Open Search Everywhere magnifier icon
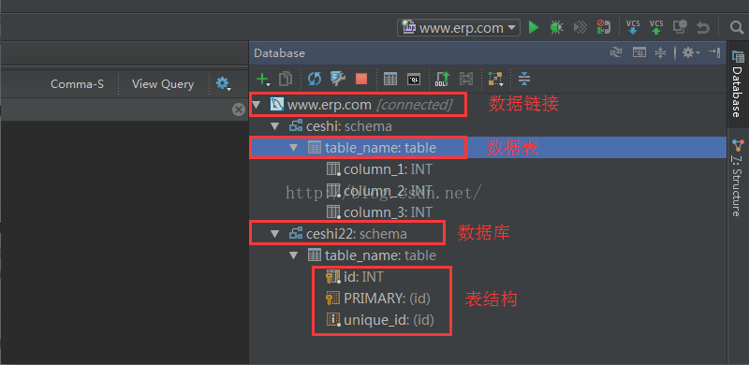This screenshot has height=365, width=749. click(x=737, y=28)
